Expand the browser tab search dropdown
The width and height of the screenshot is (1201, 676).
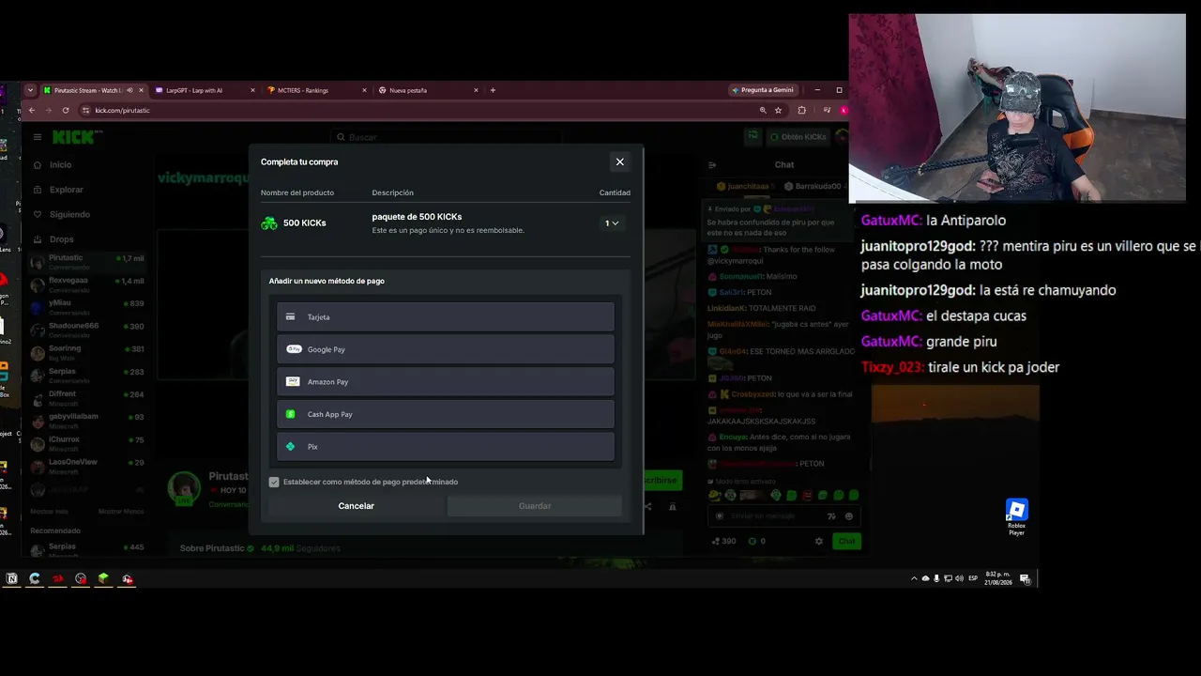point(30,90)
